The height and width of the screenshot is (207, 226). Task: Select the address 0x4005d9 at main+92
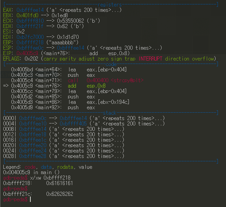click(x=22, y=108)
